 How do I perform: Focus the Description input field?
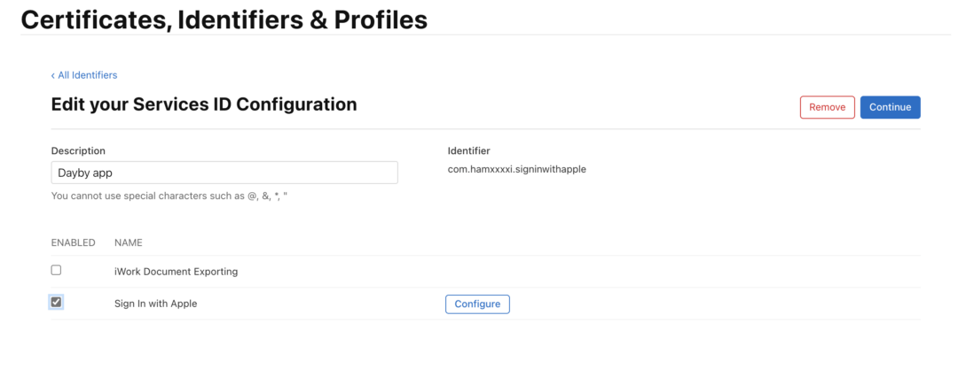[x=224, y=173]
